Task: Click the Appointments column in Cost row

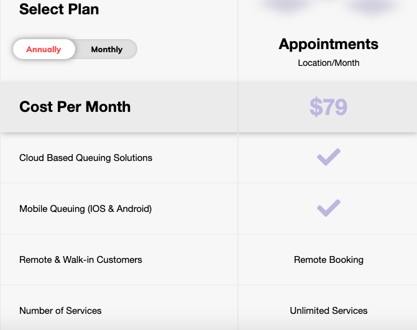Action: (328, 107)
